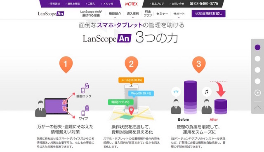The width and height of the screenshot is (264, 152).
Task: Click the red map location pin
Action: (x=131, y=111)
